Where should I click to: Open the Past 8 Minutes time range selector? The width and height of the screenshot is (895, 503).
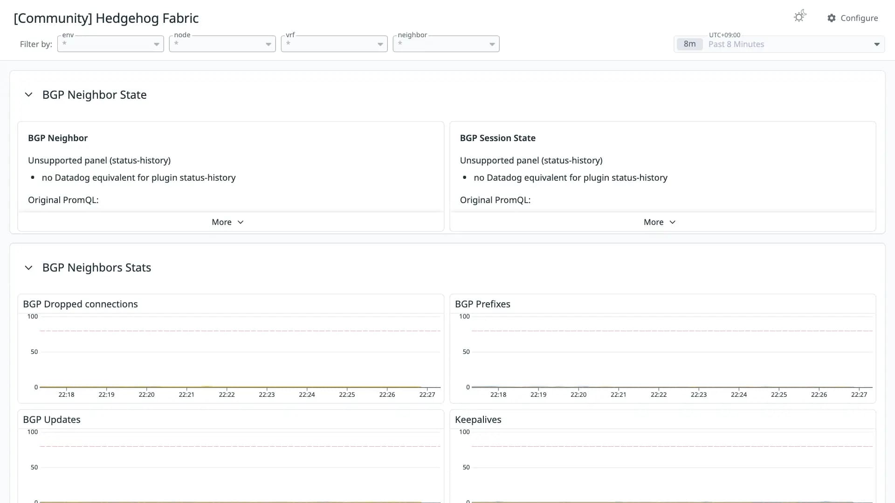coord(779,44)
